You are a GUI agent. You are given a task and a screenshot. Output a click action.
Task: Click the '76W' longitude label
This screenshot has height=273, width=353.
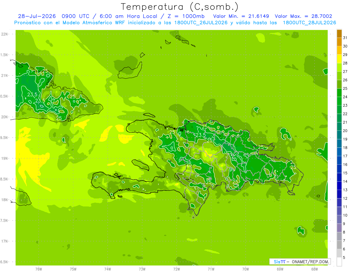(39, 269)
